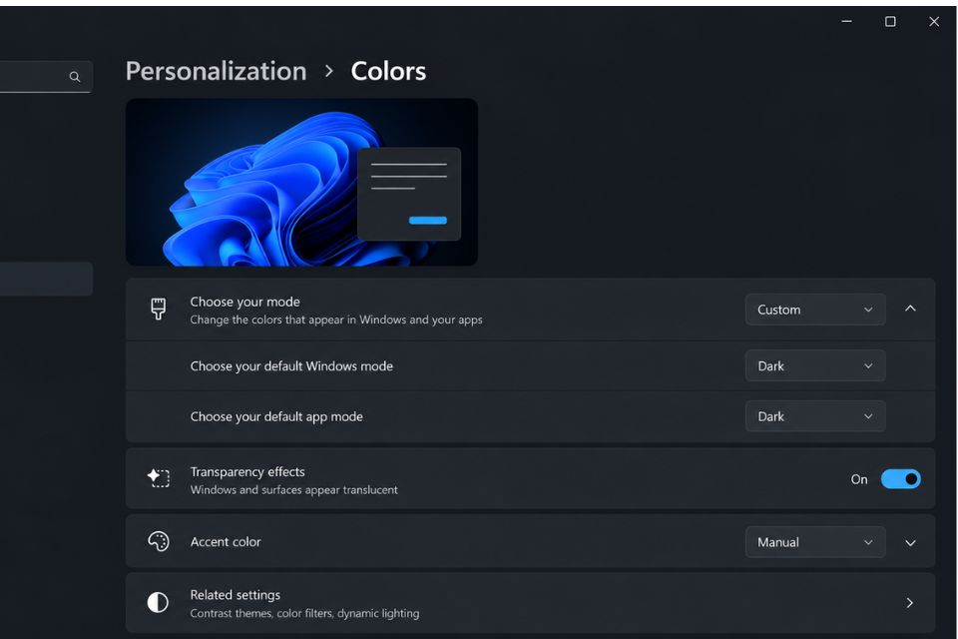Click the search magnifier icon
This screenshot has height=639, width=958.
(75, 77)
